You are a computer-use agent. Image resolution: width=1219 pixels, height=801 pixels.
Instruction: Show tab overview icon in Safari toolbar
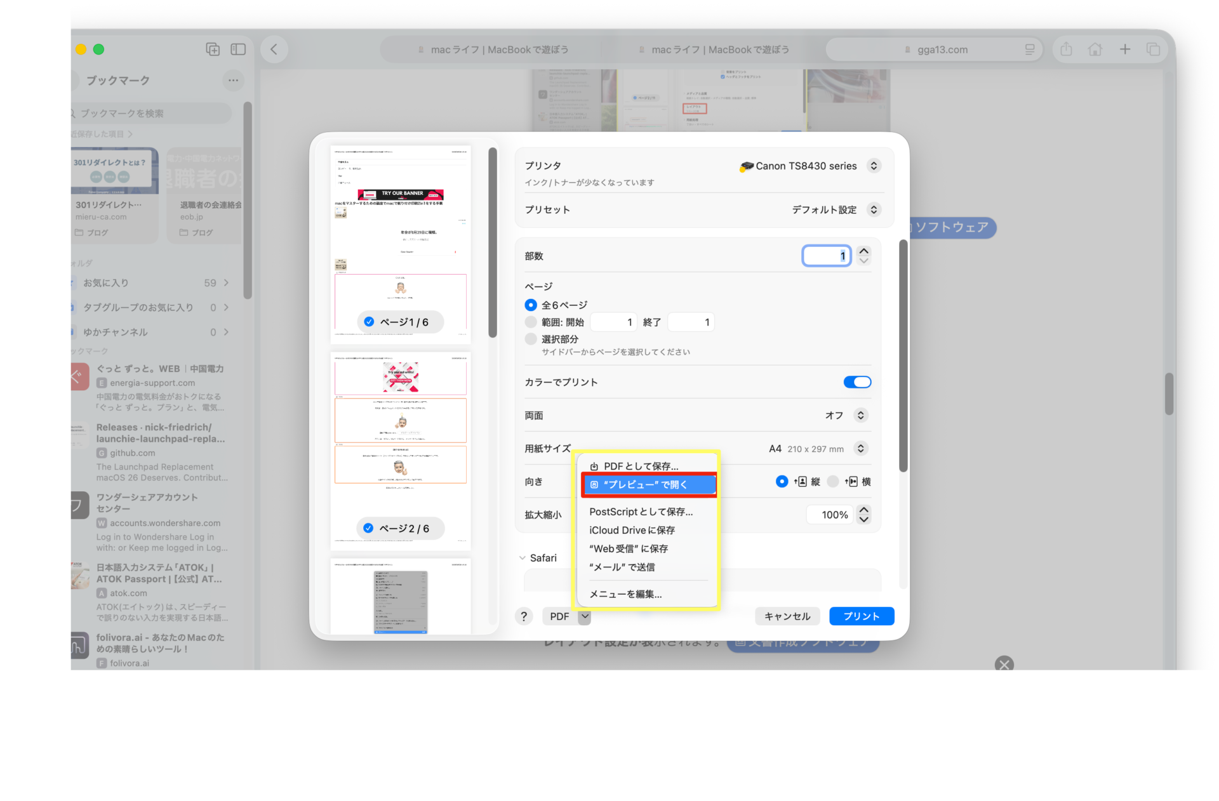click(x=1153, y=49)
